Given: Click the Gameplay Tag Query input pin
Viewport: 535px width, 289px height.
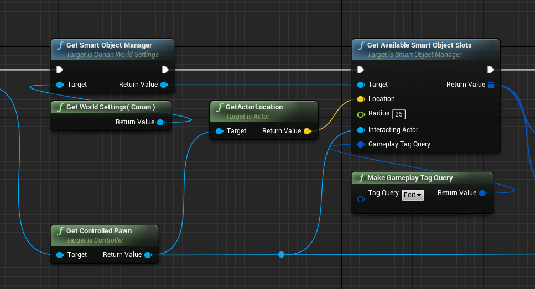Looking at the screenshot, I should (x=361, y=145).
